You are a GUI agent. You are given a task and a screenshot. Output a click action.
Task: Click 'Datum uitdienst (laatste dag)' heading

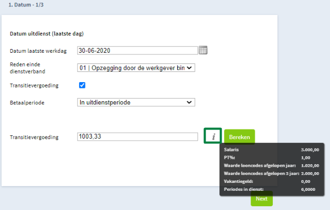(x=46, y=34)
